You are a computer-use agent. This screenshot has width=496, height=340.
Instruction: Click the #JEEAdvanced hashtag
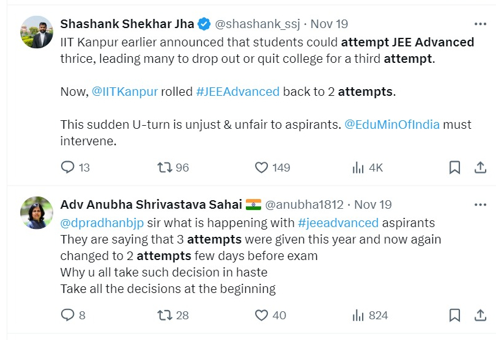[238, 92]
